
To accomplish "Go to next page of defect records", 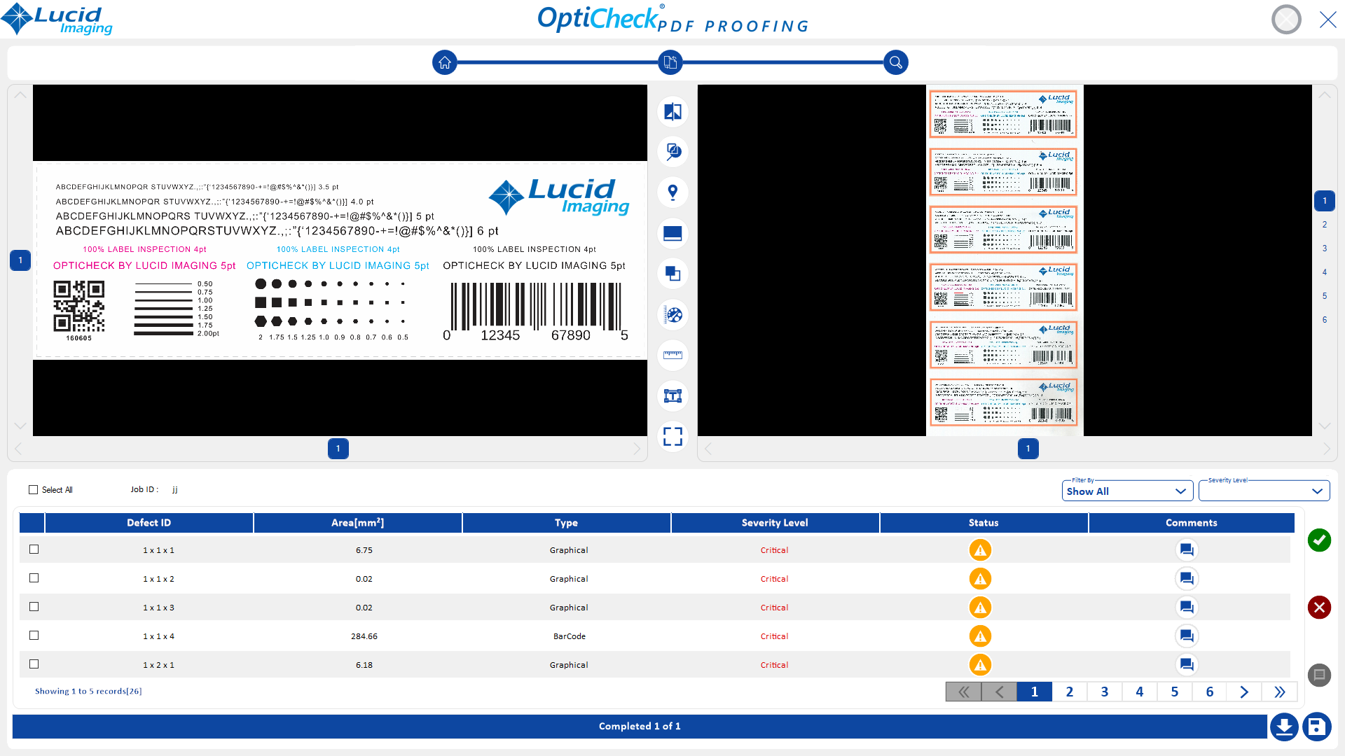I will click(1244, 692).
